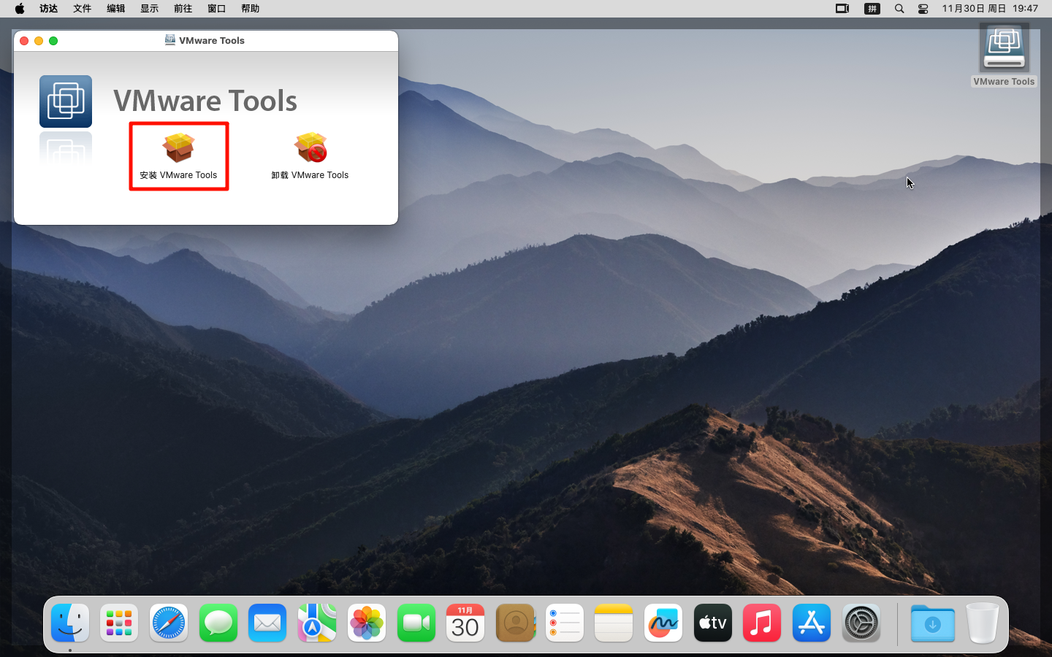1052x657 pixels.
Task: Open Mail from the Dock
Action: 267,623
